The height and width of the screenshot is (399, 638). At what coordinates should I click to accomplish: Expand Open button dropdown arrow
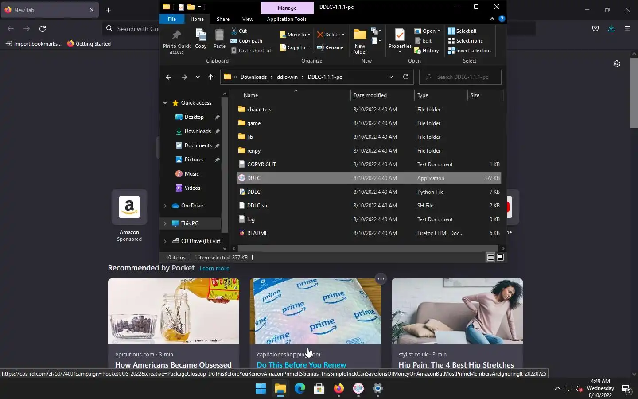point(439,31)
